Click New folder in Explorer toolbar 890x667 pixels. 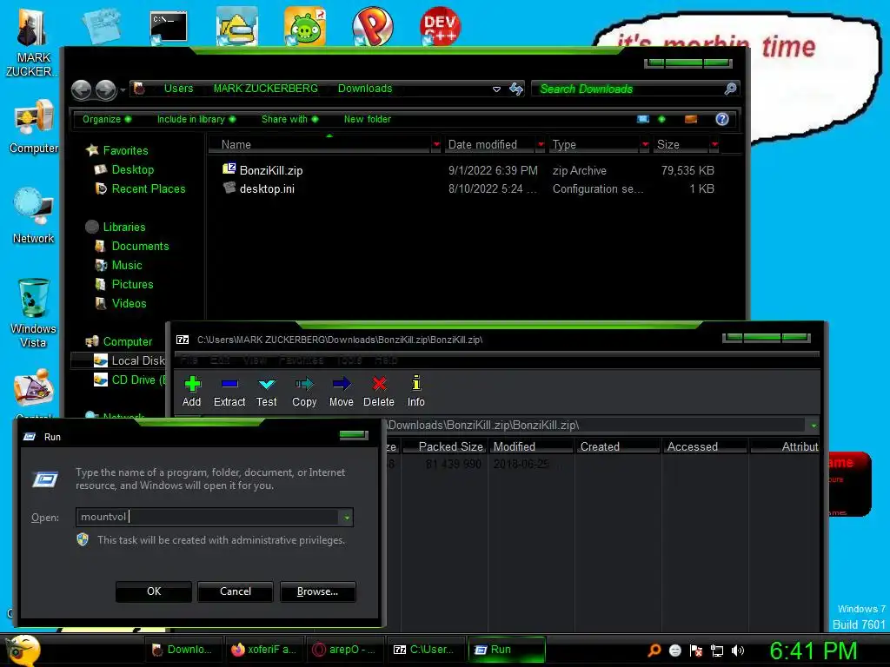pyautogui.click(x=368, y=119)
